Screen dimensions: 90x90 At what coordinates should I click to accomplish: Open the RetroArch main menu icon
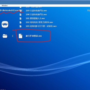[x=5, y=24]
